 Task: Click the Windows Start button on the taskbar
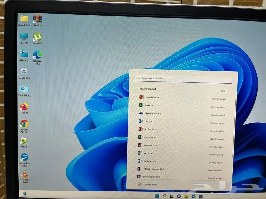[x=157, y=196]
